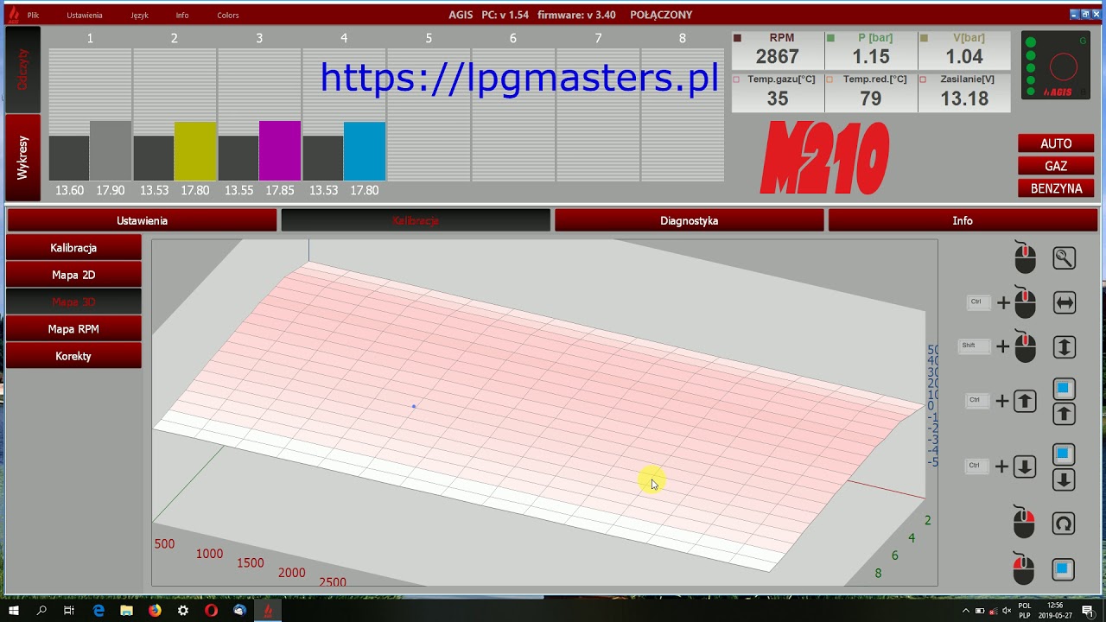Open the Plik menu

tap(33, 16)
